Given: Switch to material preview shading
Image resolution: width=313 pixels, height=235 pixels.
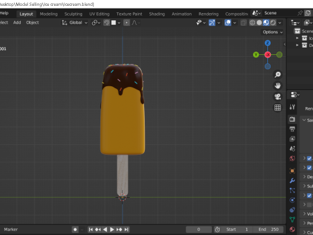Looking at the screenshot, I should coord(266,23).
